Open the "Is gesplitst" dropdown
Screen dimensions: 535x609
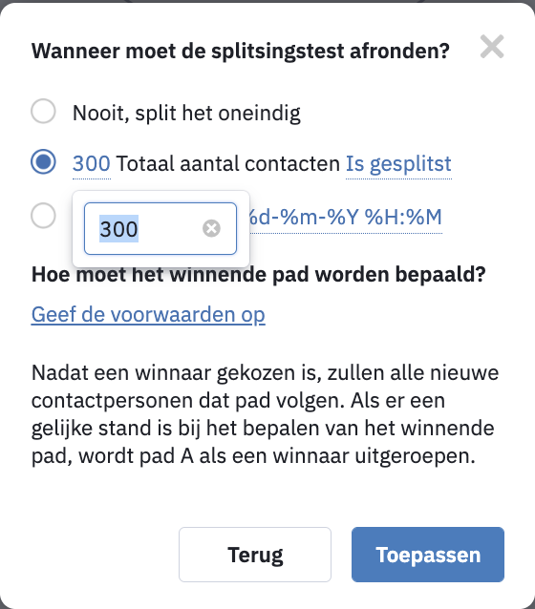[398, 163]
